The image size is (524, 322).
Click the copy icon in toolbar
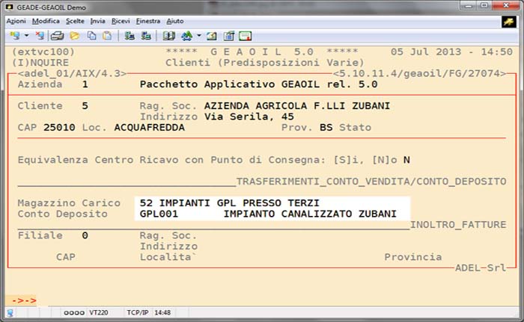(x=90, y=35)
